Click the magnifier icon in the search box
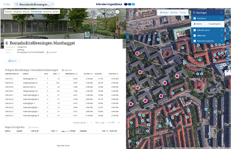The height and width of the screenshot is (149, 231). click(x=17, y=4)
